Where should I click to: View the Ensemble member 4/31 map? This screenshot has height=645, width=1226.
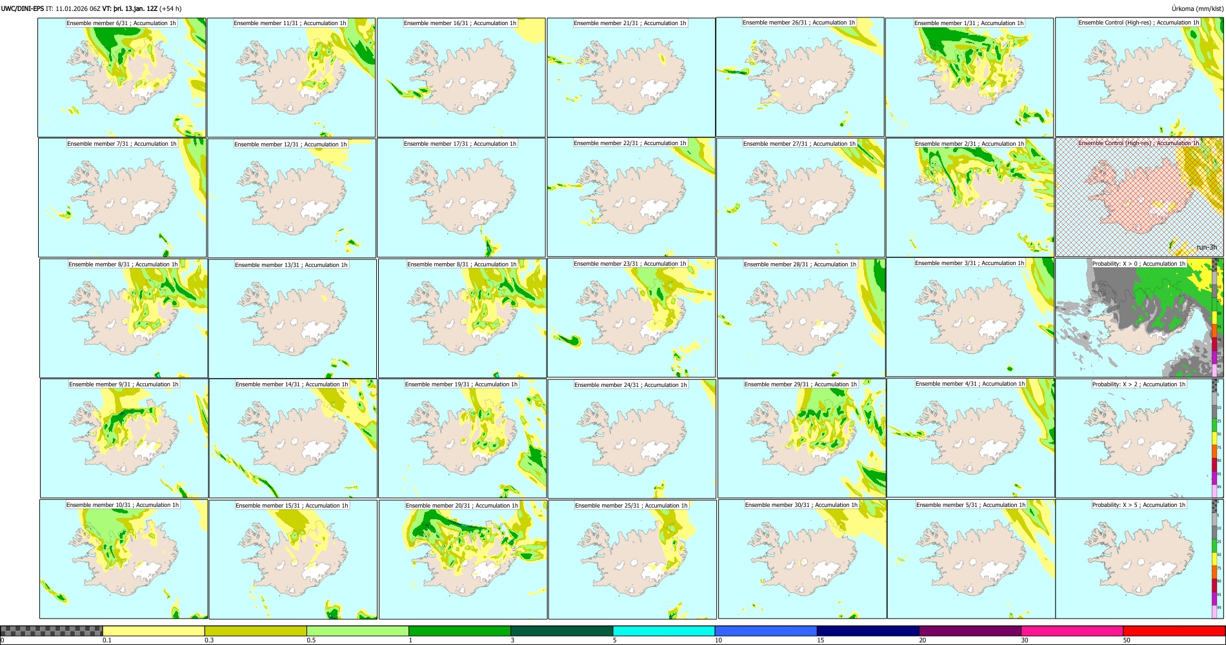(x=971, y=438)
